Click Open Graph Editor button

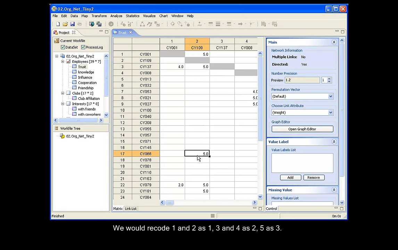(x=302, y=129)
